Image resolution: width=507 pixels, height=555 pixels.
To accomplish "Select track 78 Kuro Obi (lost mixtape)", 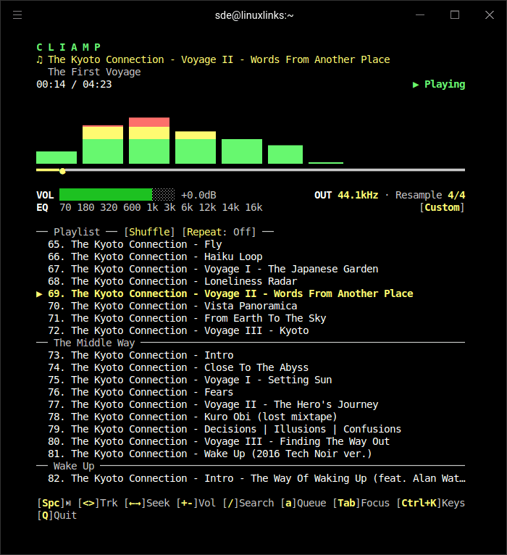I will point(193,417).
